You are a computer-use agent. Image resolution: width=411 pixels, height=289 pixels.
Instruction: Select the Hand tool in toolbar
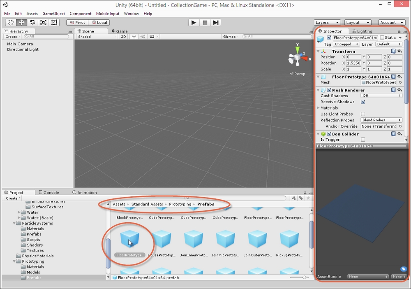coord(11,23)
